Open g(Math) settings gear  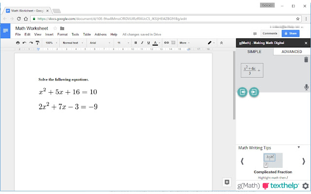pos(306,186)
